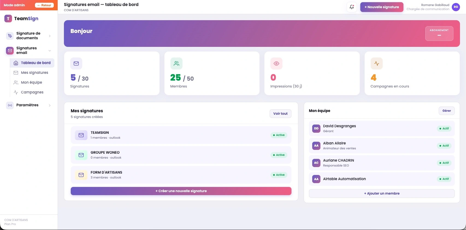
Task: Click the Gérer team button
Action: coord(447,111)
